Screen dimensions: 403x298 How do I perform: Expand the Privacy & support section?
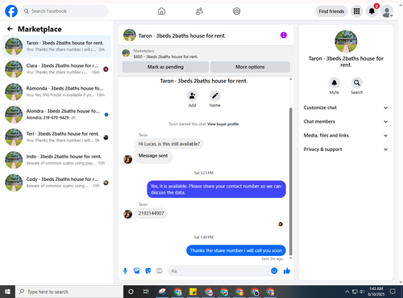point(346,149)
